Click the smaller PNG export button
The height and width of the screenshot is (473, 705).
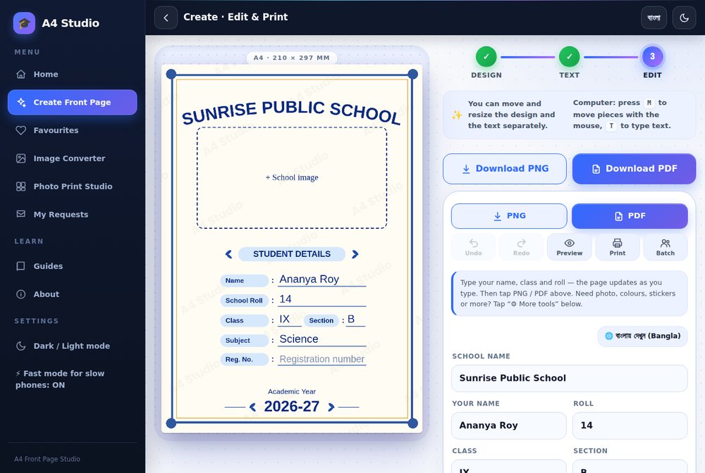[509, 216]
